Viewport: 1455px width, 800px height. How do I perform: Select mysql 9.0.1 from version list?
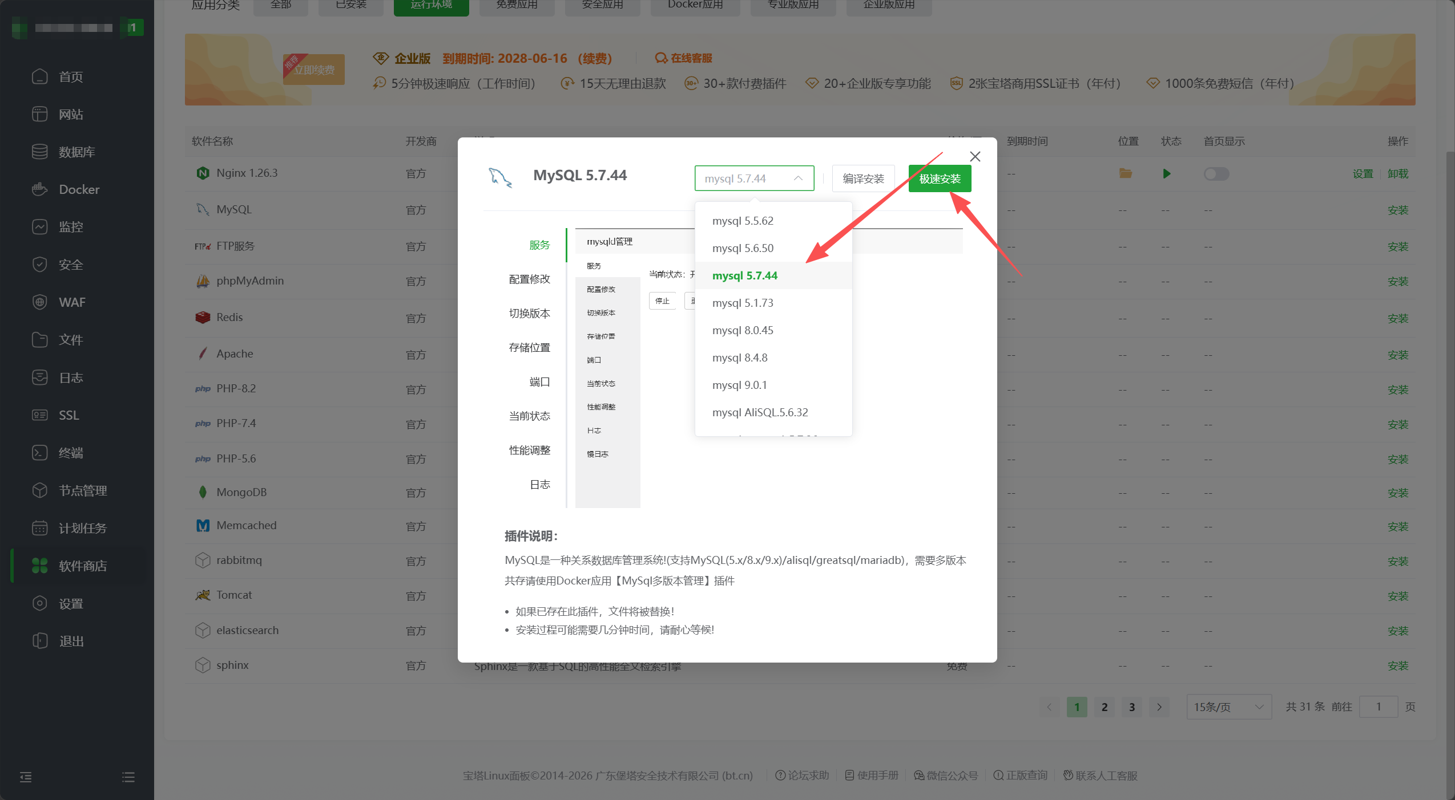(x=773, y=385)
